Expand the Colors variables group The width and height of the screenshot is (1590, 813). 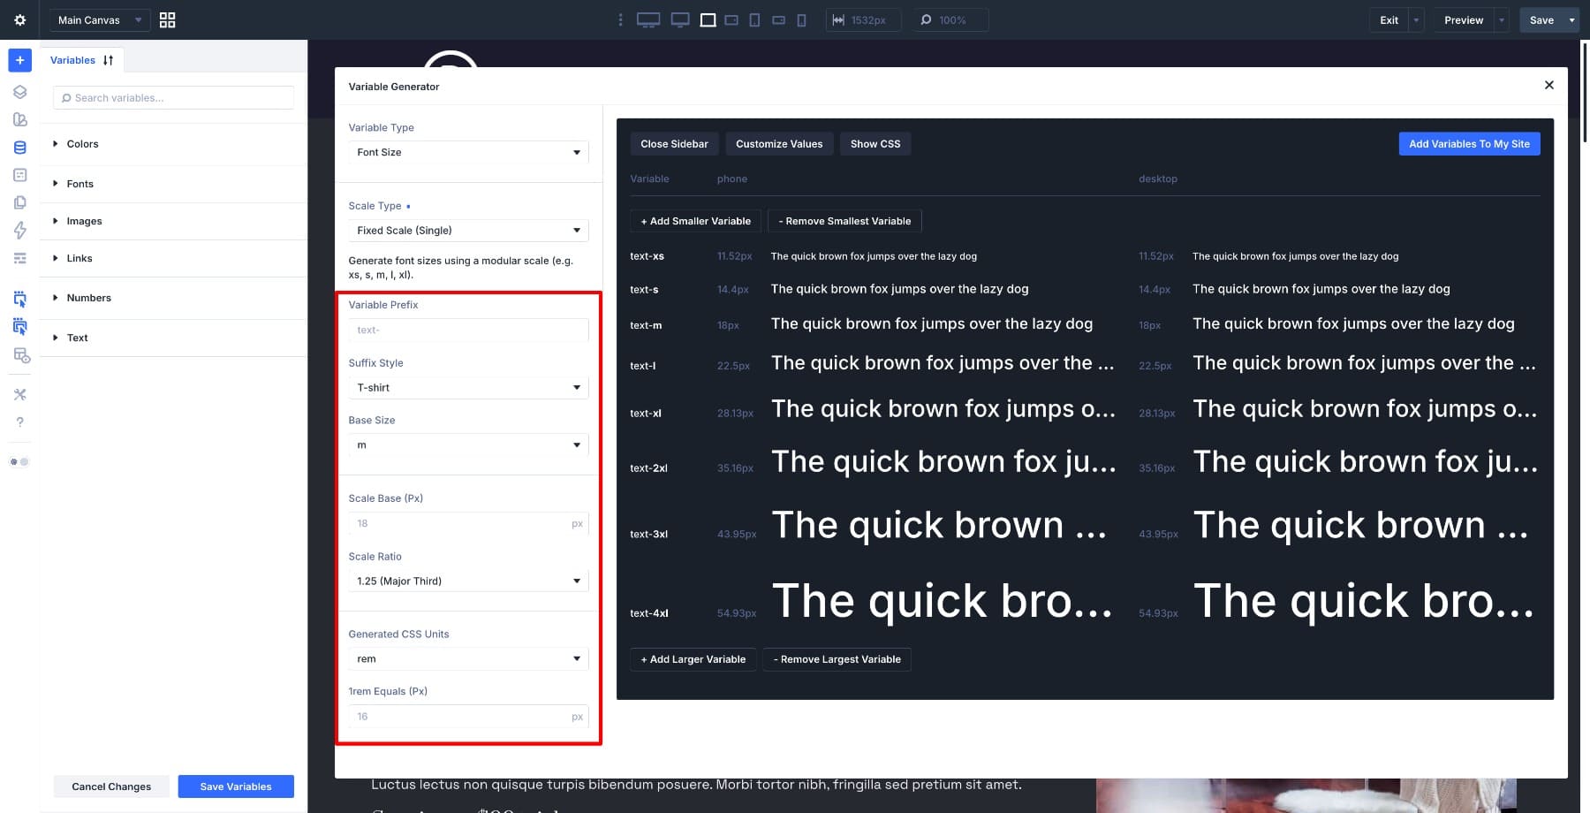pos(173,144)
